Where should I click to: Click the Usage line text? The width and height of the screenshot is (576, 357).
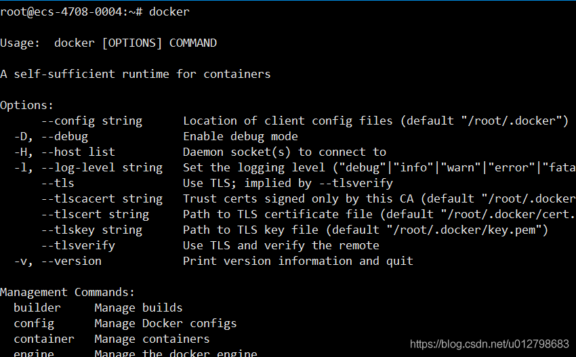(x=108, y=43)
